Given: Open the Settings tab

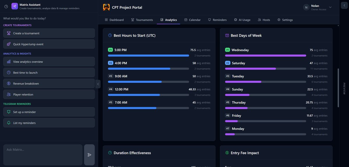Looking at the screenshot, I should [285, 20].
